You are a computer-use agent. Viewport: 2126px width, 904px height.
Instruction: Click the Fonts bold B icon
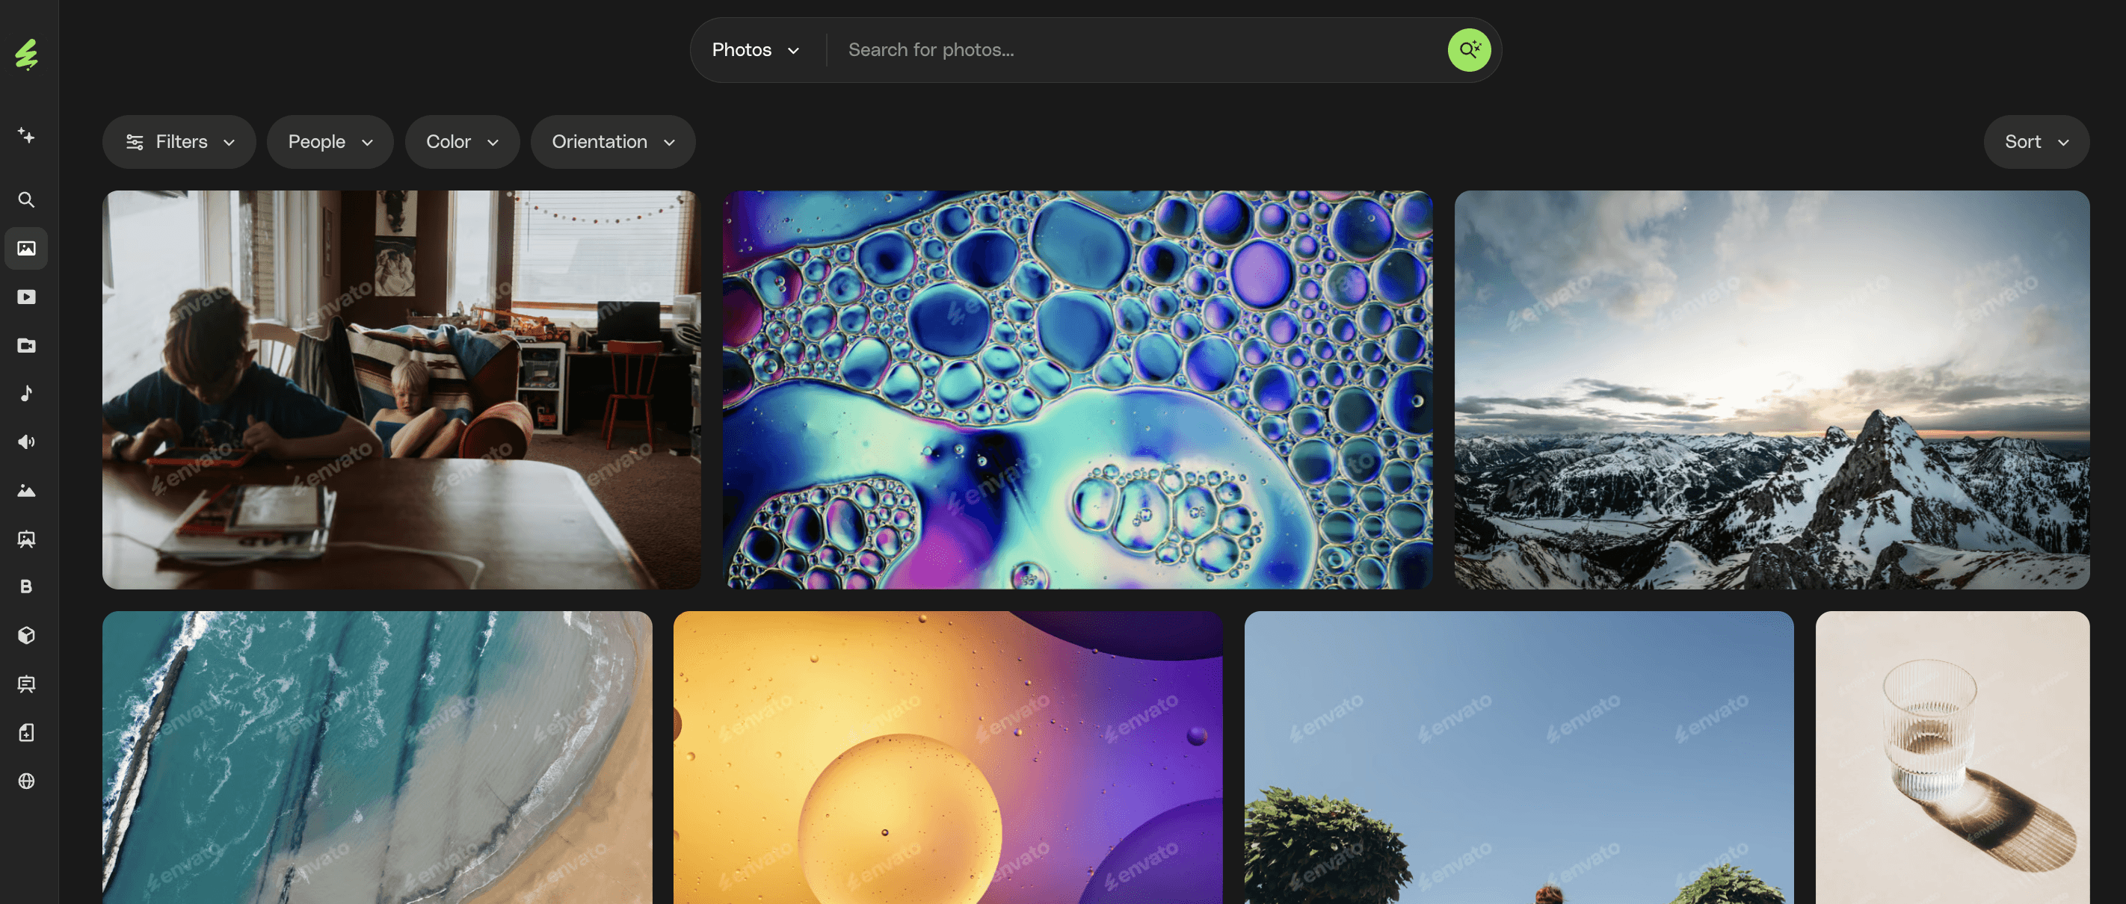click(x=26, y=586)
